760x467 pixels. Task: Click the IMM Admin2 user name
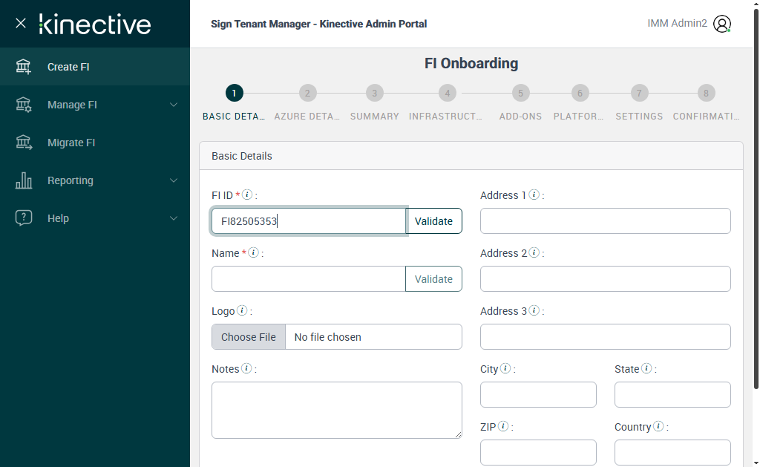(x=677, y=23)
